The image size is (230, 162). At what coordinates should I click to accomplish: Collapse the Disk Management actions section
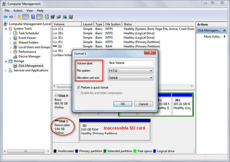point(224,30)
